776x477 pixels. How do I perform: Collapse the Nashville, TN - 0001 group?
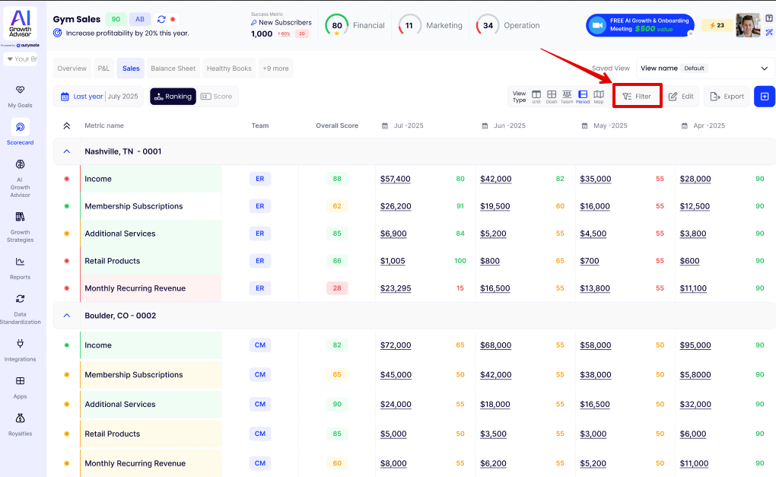pos(67,151)
